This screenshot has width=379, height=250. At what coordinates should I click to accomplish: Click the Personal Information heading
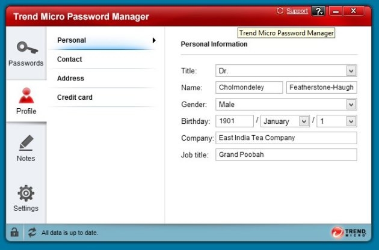point(214,44)
